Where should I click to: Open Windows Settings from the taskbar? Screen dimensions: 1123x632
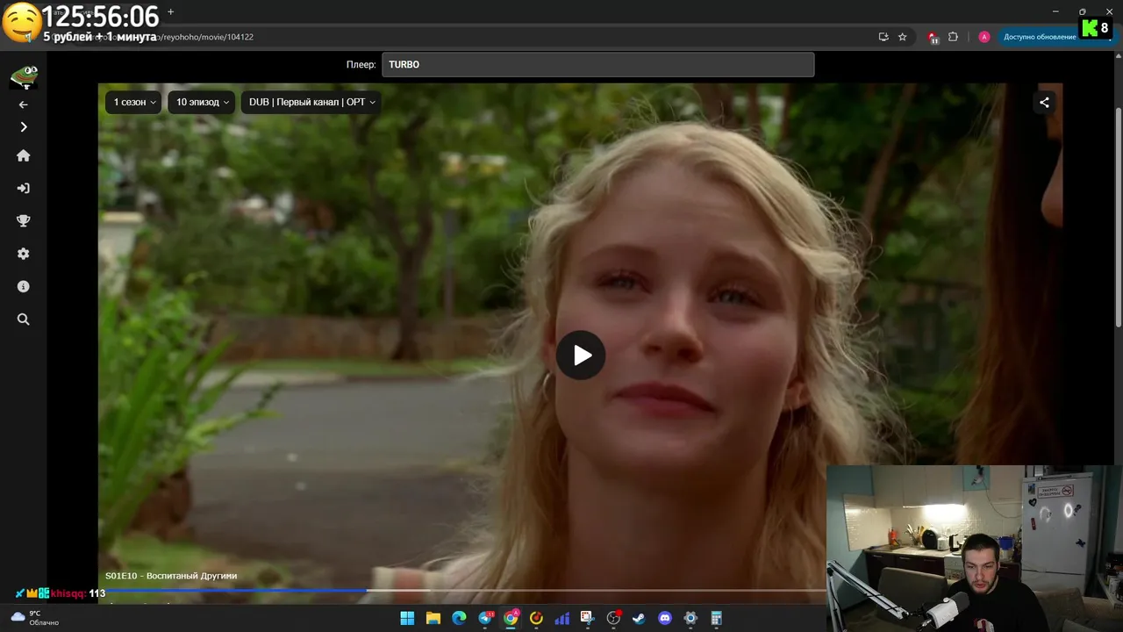[x=690, y=618]
